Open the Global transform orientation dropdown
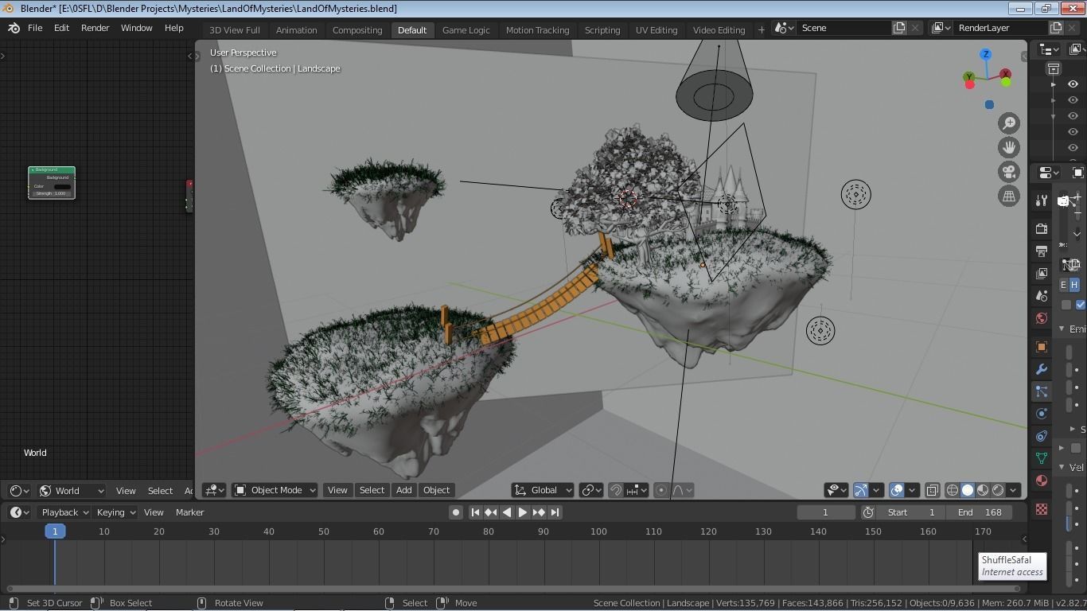1087x611 pixels. pos(543,490)
